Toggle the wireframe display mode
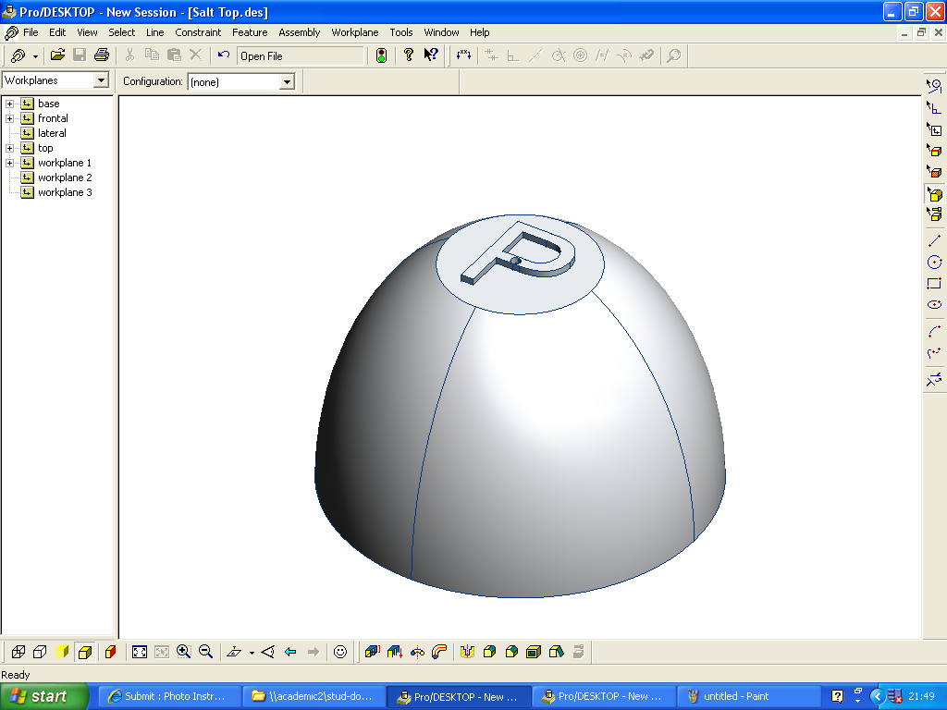Image resolution: width=947 pixels, height=710 pixels. point(18,652)
